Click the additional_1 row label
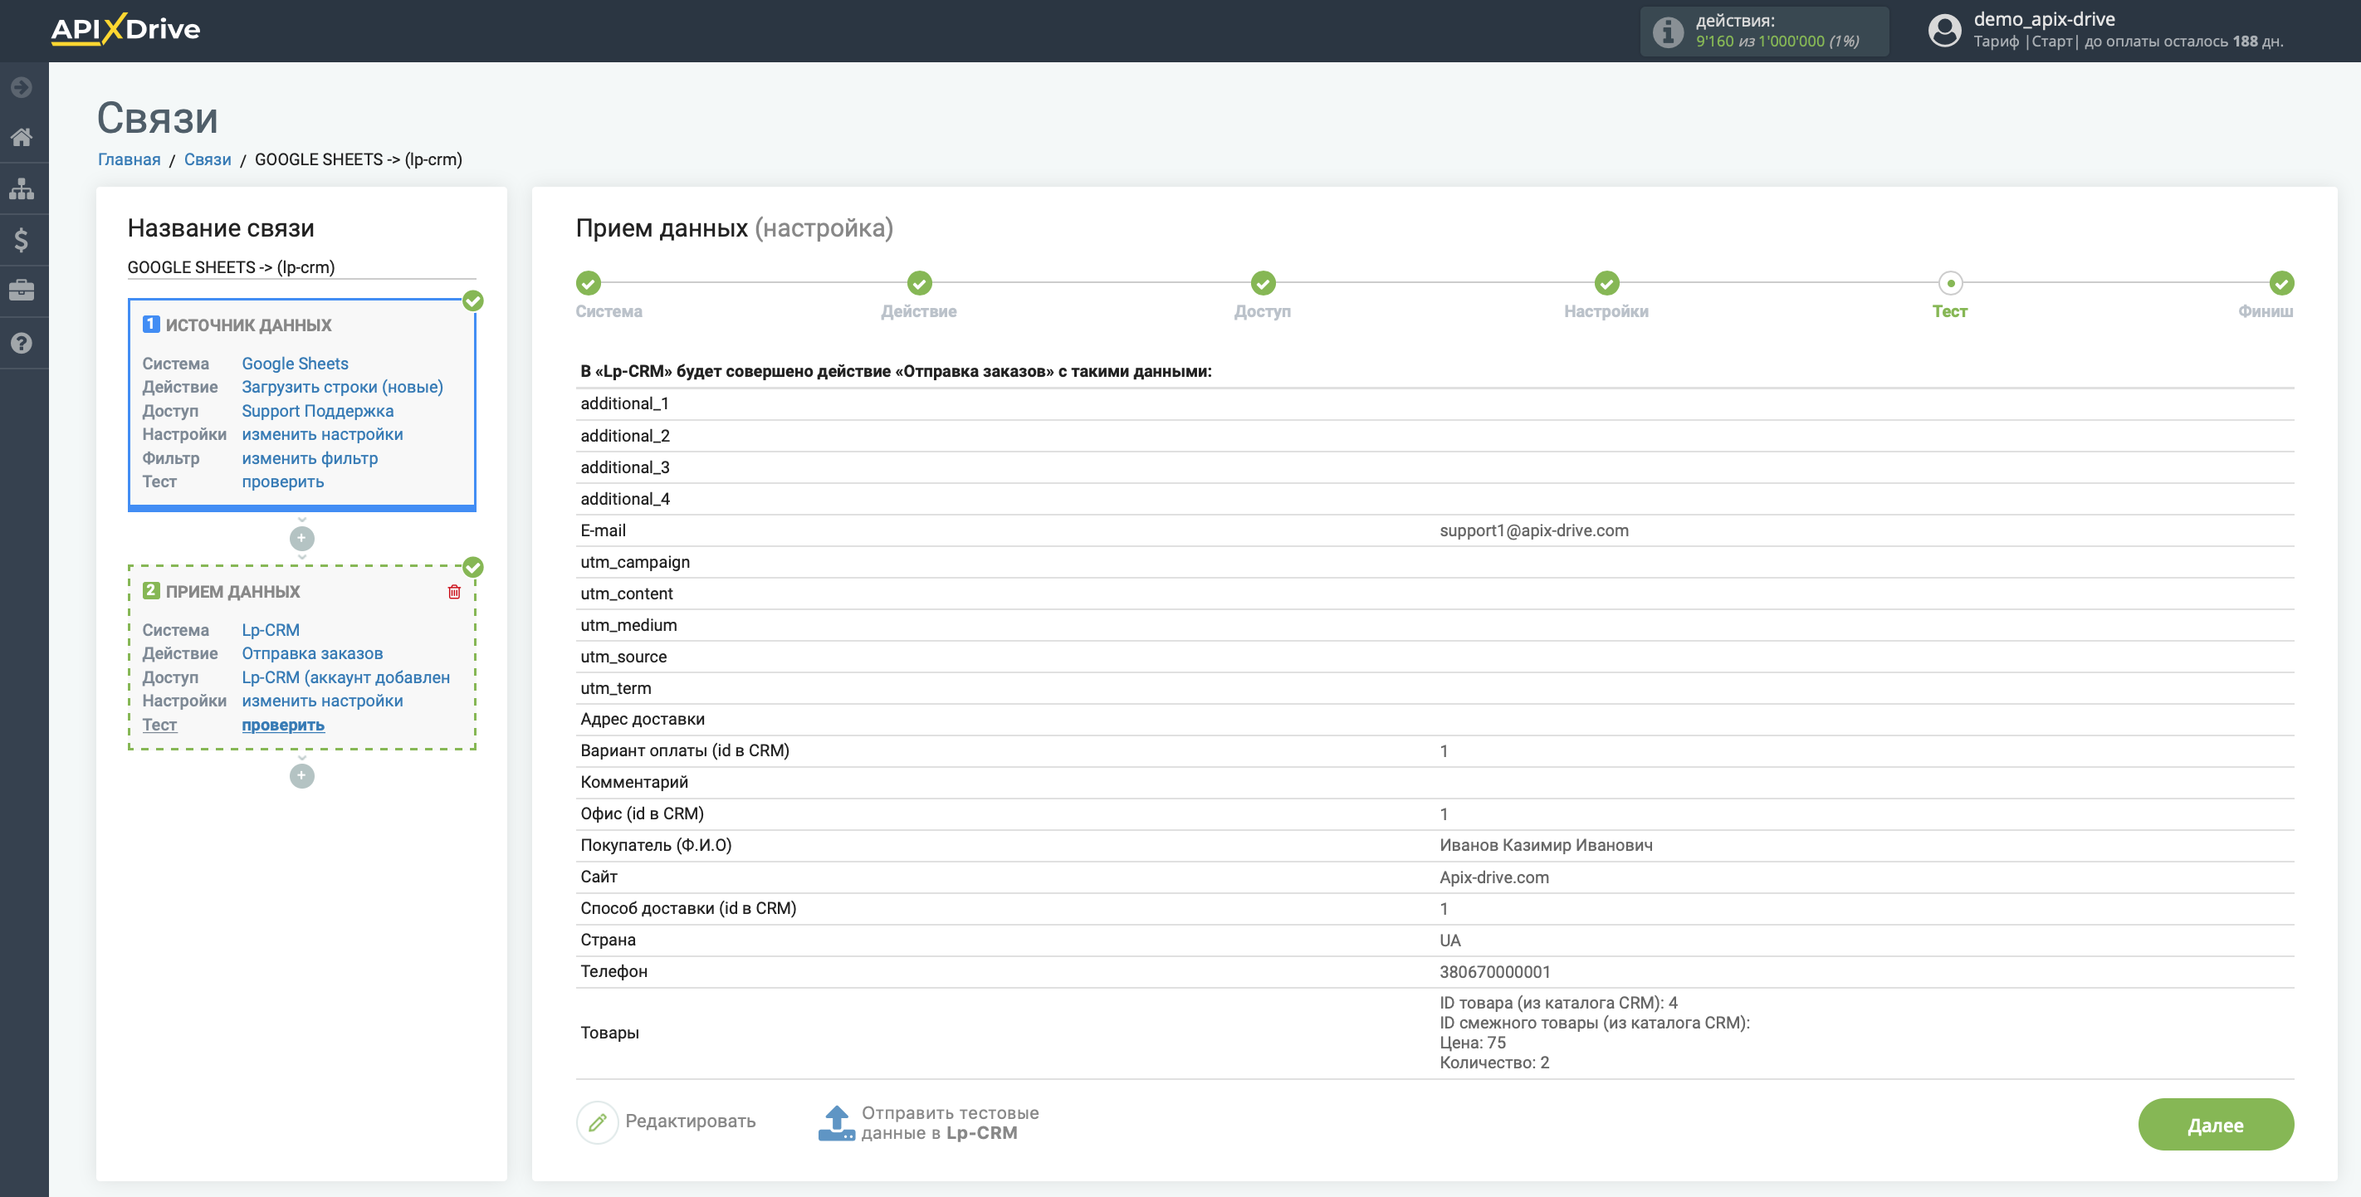 click(x=624, y=404)
